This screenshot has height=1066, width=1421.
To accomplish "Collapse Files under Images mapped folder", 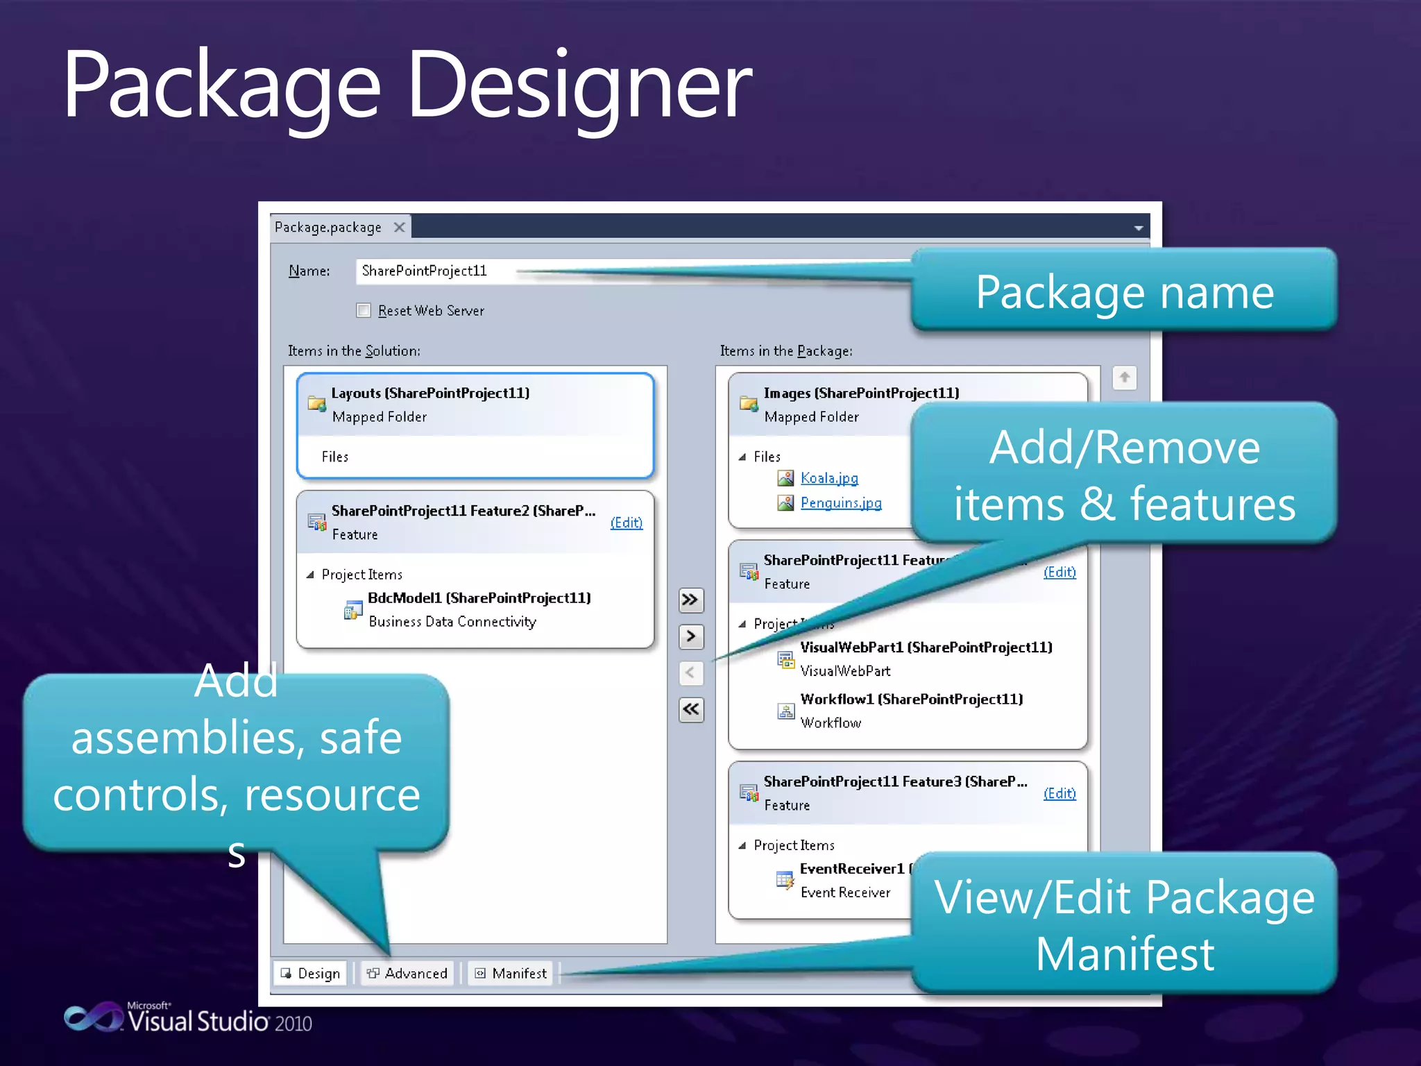I will 742,457.
